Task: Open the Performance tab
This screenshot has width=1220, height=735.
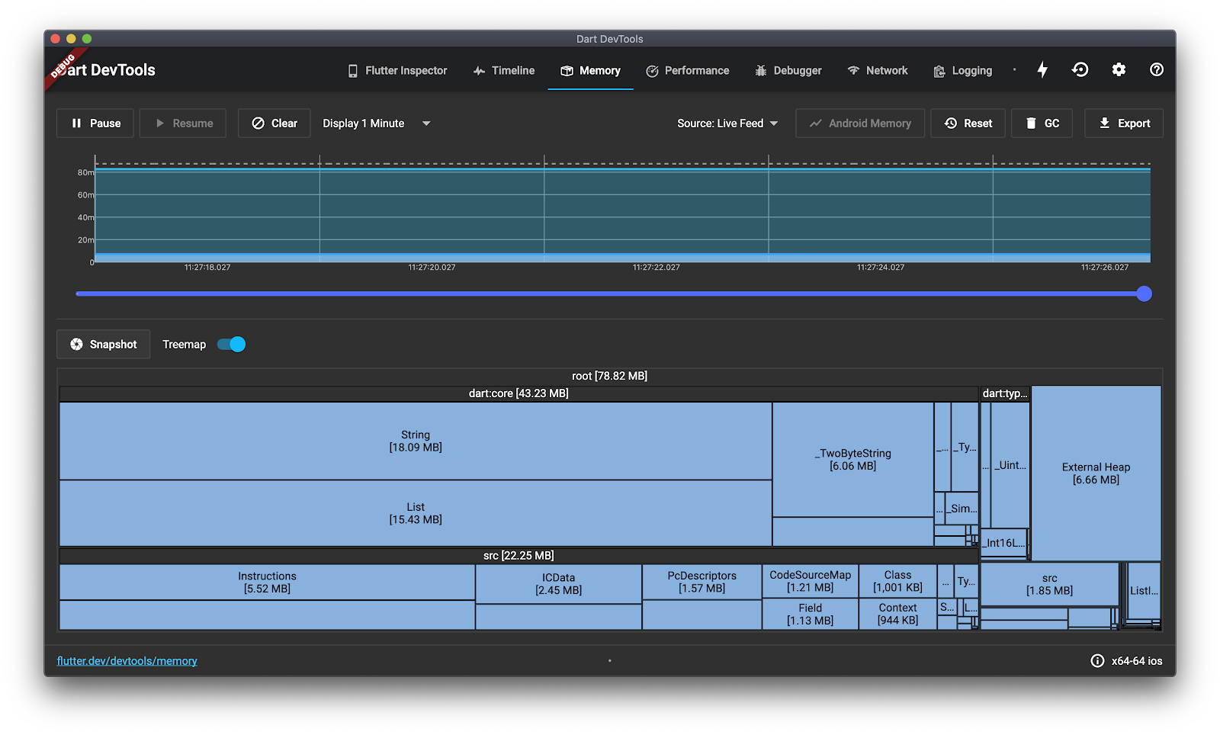Action: [x=688, y=71]
